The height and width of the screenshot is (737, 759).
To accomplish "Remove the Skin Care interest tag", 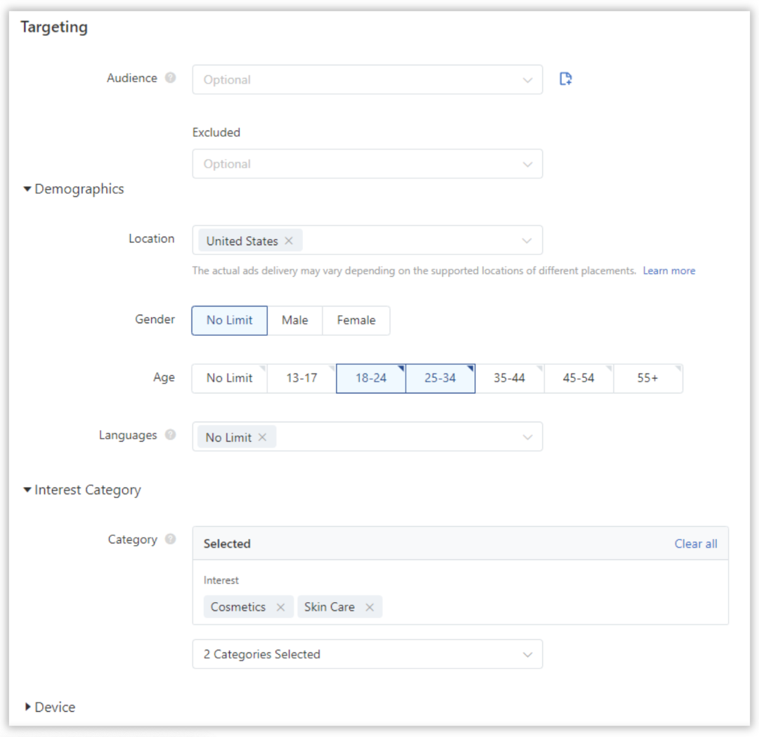I will [370, 607].
